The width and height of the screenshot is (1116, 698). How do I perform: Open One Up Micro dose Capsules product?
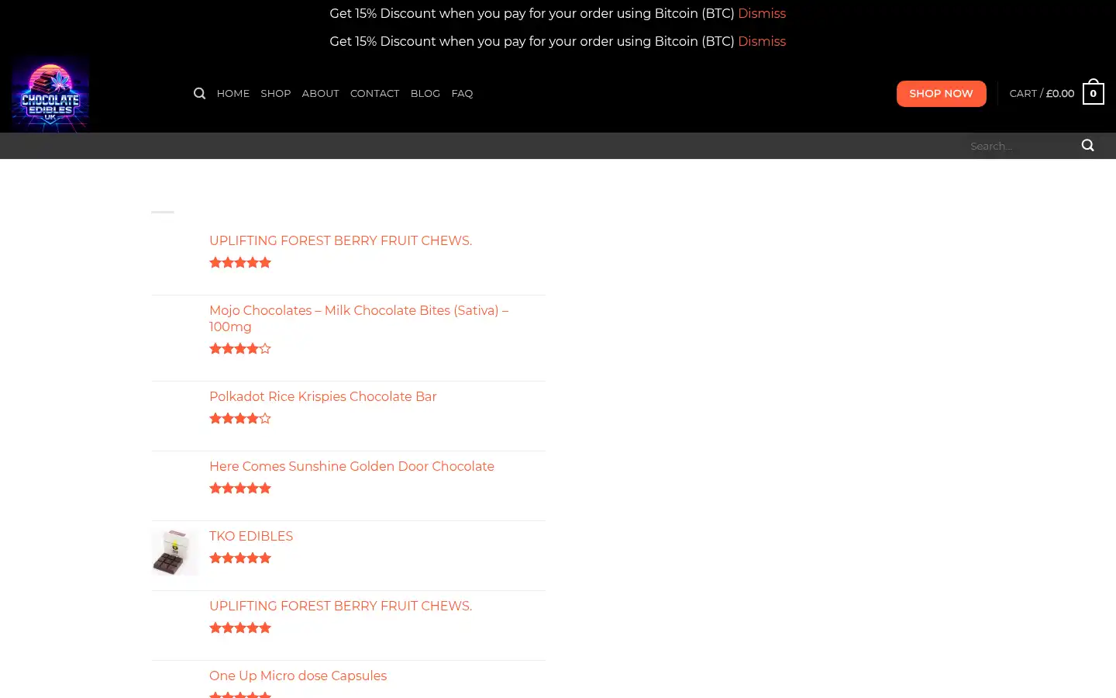(298, 676)
